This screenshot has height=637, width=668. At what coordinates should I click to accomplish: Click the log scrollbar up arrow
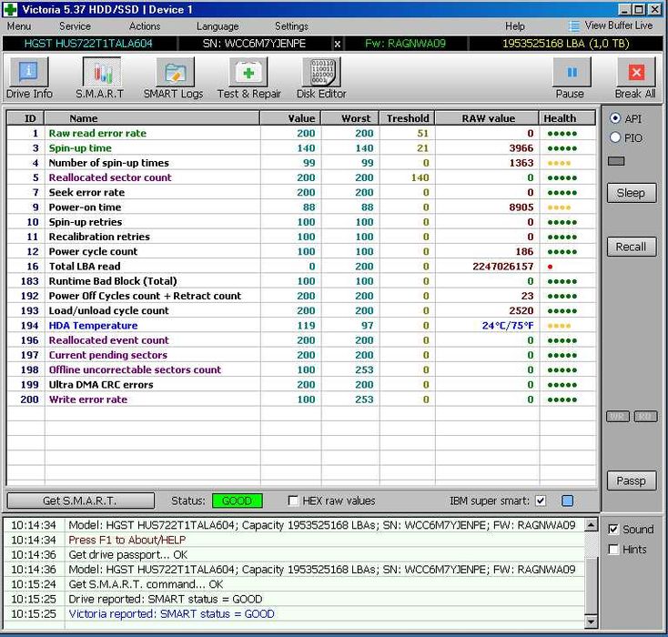coord(591,525)
